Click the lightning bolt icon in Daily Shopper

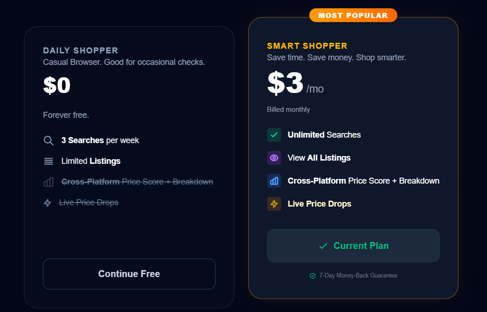pyautogui.click(x=47, y=202)
